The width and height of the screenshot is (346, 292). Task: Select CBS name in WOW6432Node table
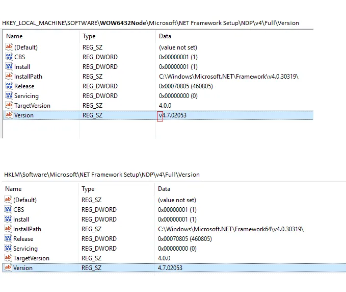20,57
